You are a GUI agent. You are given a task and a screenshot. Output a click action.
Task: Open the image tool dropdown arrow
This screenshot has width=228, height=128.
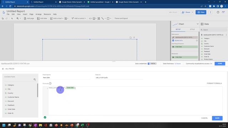click(x=96, y=18)
